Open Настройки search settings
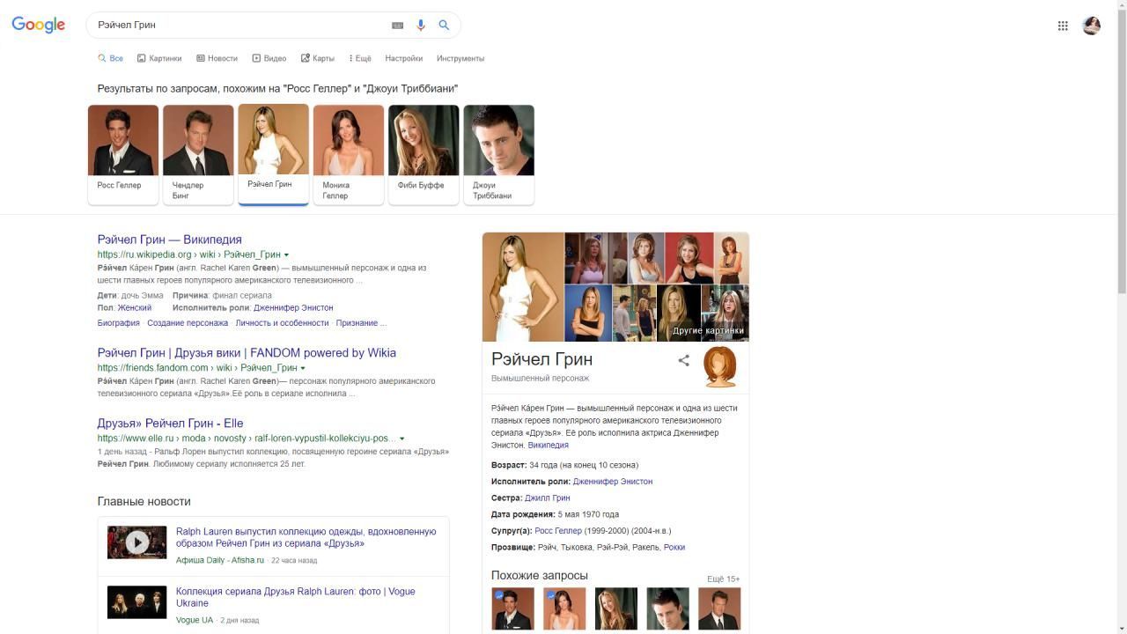This screenshot has width=1127, height=634. [x=404, y=58]
